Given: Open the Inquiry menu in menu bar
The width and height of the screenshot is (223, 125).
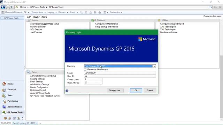Looking at the screenshot, I should (x=52, y=12).
